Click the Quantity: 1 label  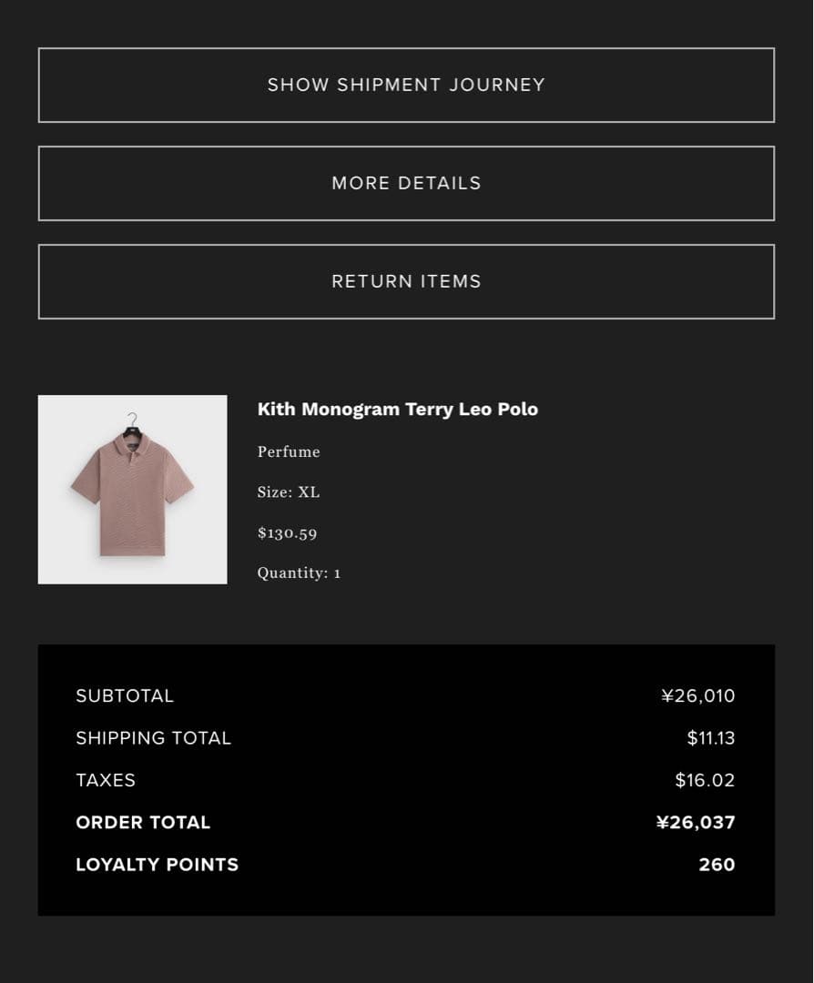(299, 573)
